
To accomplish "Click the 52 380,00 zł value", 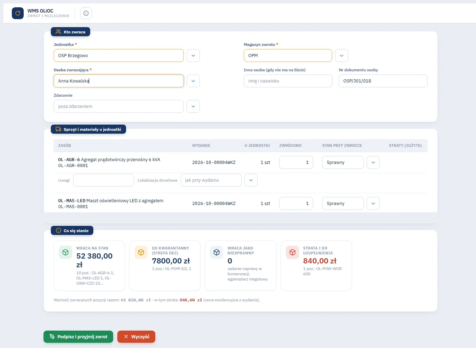I will pos(94,260).
